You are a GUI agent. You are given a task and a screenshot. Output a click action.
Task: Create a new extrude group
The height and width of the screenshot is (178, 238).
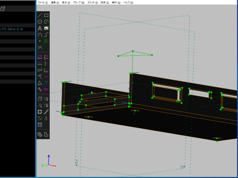coord(40,99)
